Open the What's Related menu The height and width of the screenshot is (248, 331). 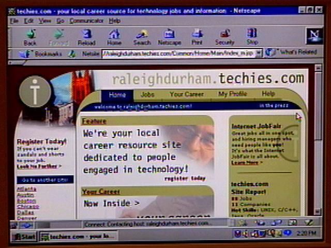(292, 53)
